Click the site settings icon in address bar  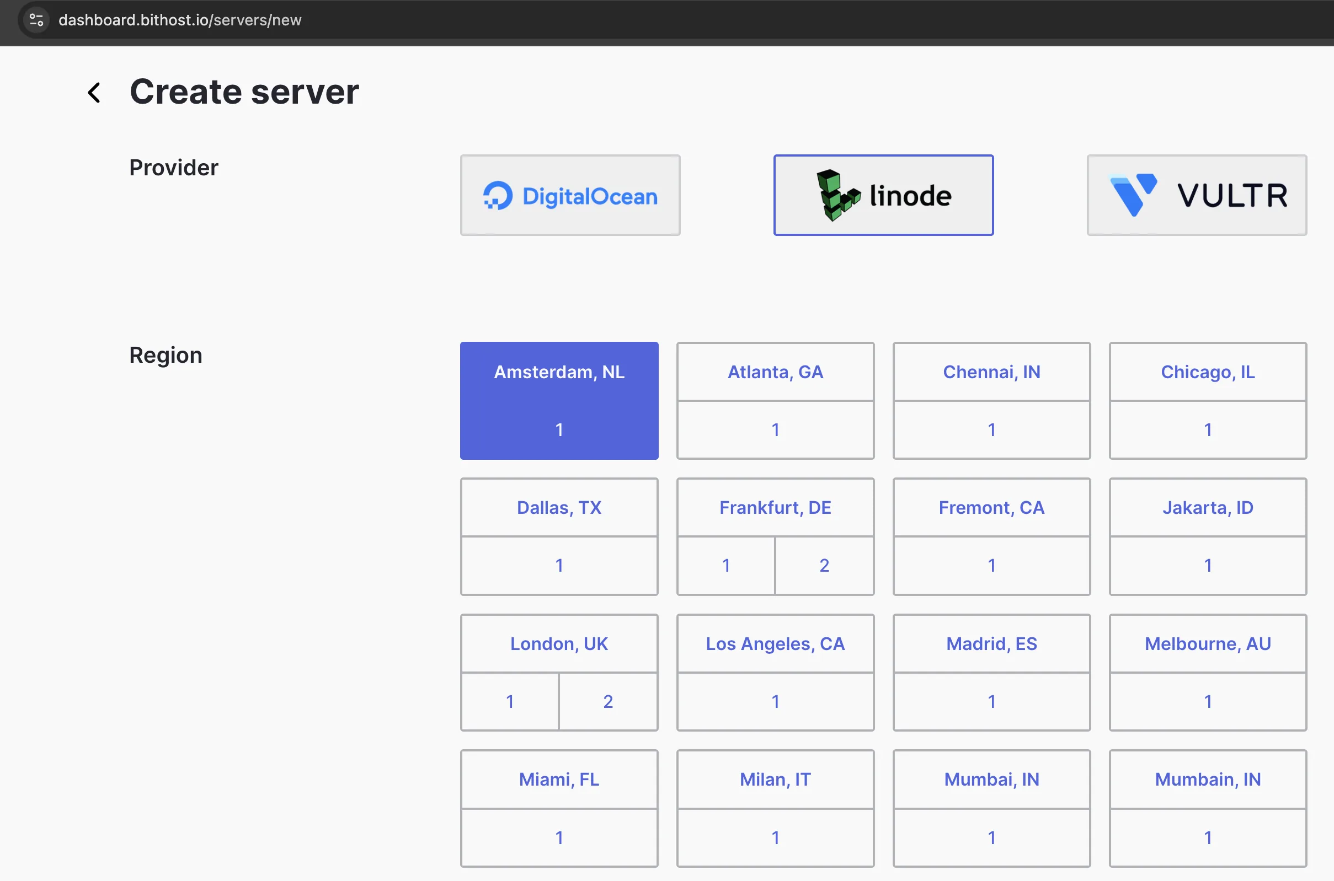(36, 20)
